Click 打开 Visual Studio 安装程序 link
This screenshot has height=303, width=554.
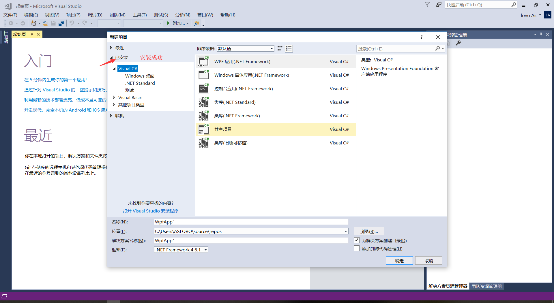(x=151, y=211)
